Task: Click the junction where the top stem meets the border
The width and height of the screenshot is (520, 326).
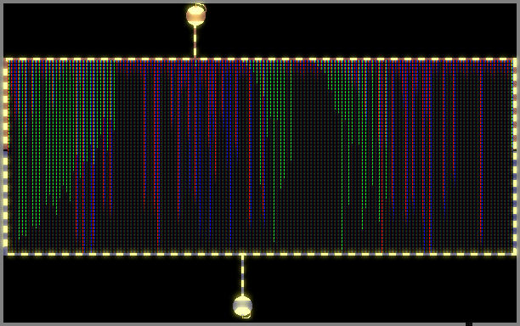Action: [195, 59]
